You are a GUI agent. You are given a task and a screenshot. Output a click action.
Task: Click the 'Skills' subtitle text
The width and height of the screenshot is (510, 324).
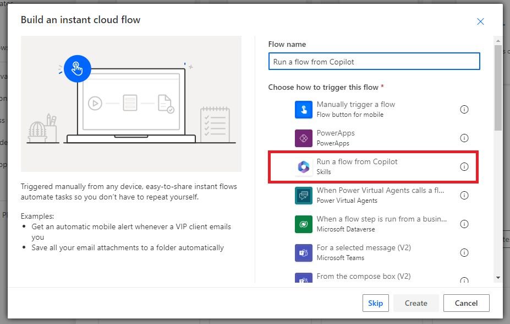point(323,172)
